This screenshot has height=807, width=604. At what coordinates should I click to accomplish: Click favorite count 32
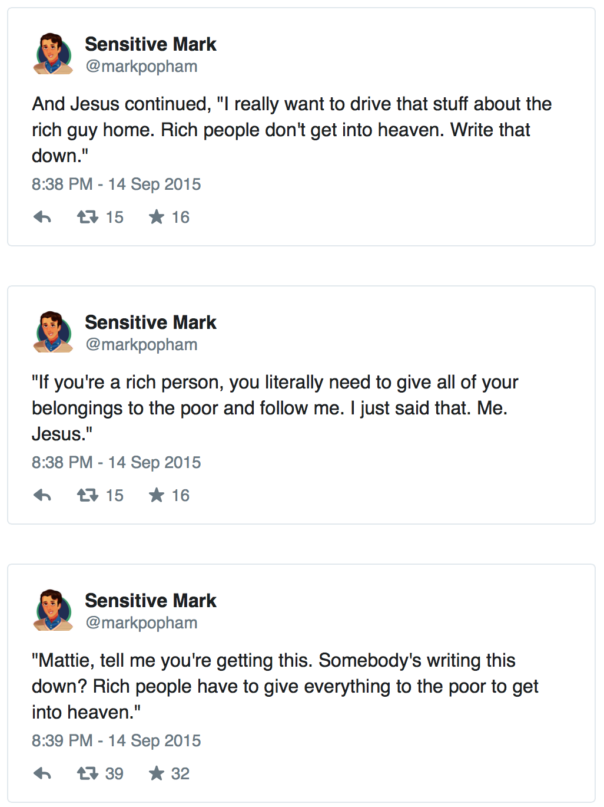tap(180, 773)
